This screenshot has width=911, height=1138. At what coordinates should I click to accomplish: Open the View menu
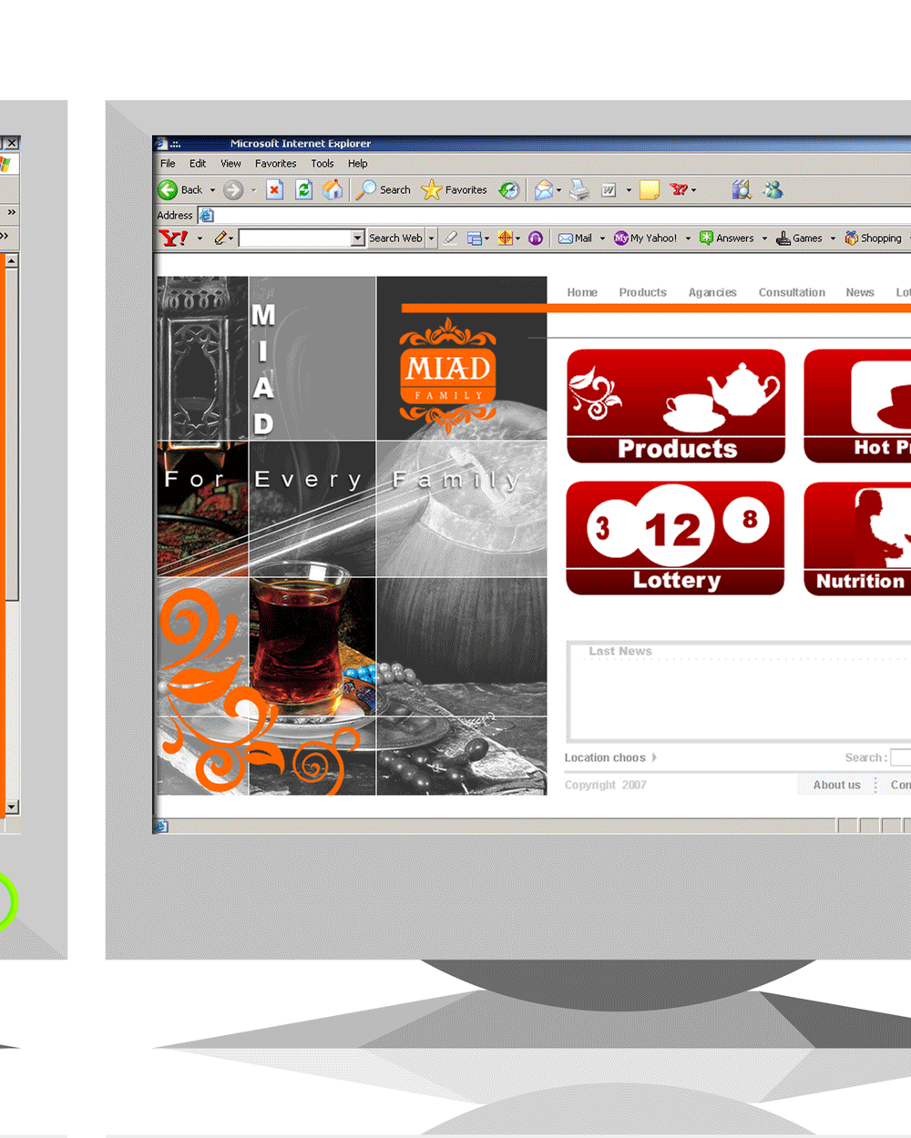click(x=230, y=164)
